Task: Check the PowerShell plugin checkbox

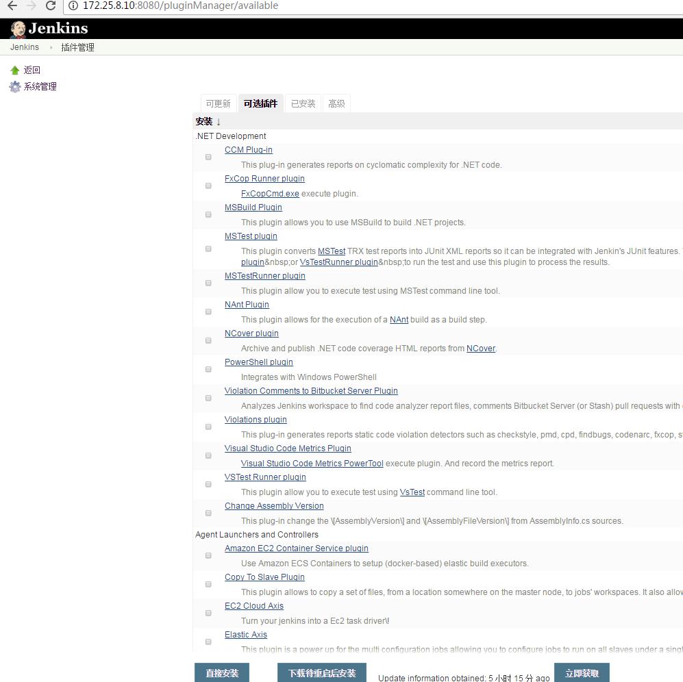Action: (x=208, y=369)
